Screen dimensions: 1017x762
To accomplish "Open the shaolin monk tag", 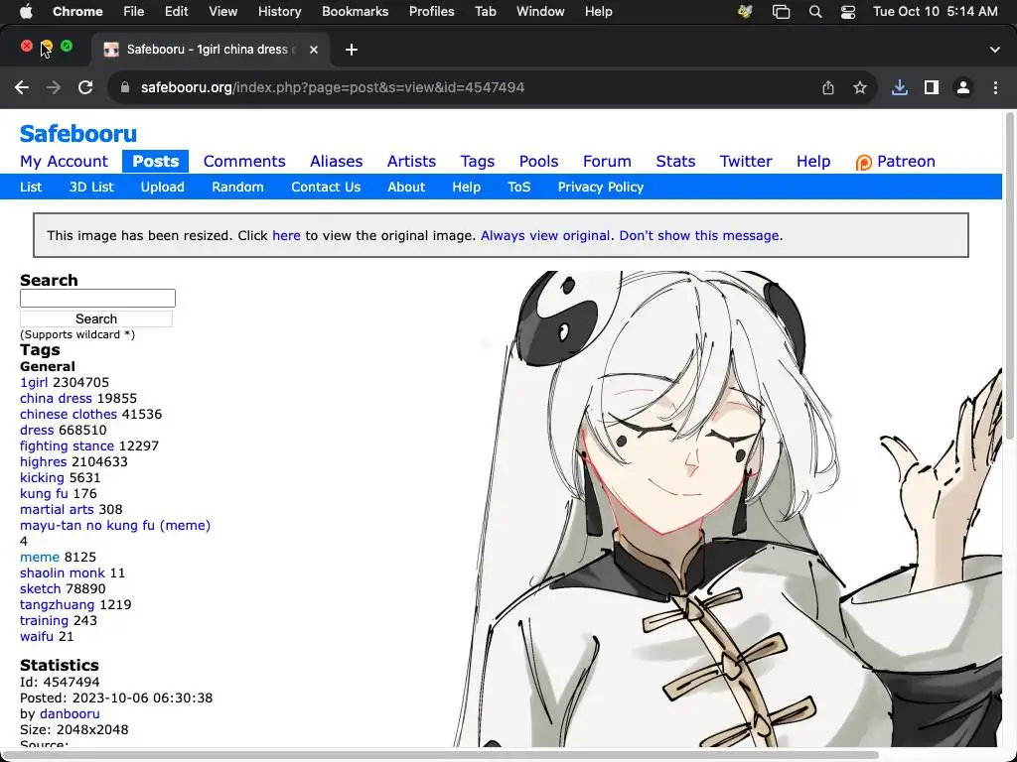I will [x=63, y=573].
